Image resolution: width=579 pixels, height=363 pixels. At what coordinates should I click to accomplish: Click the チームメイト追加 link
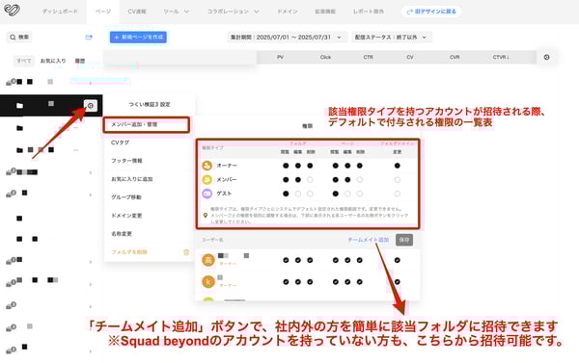(369, 240)
